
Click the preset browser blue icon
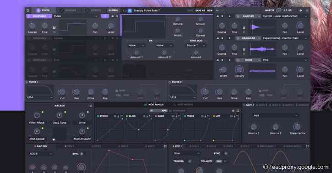(130, 10)
